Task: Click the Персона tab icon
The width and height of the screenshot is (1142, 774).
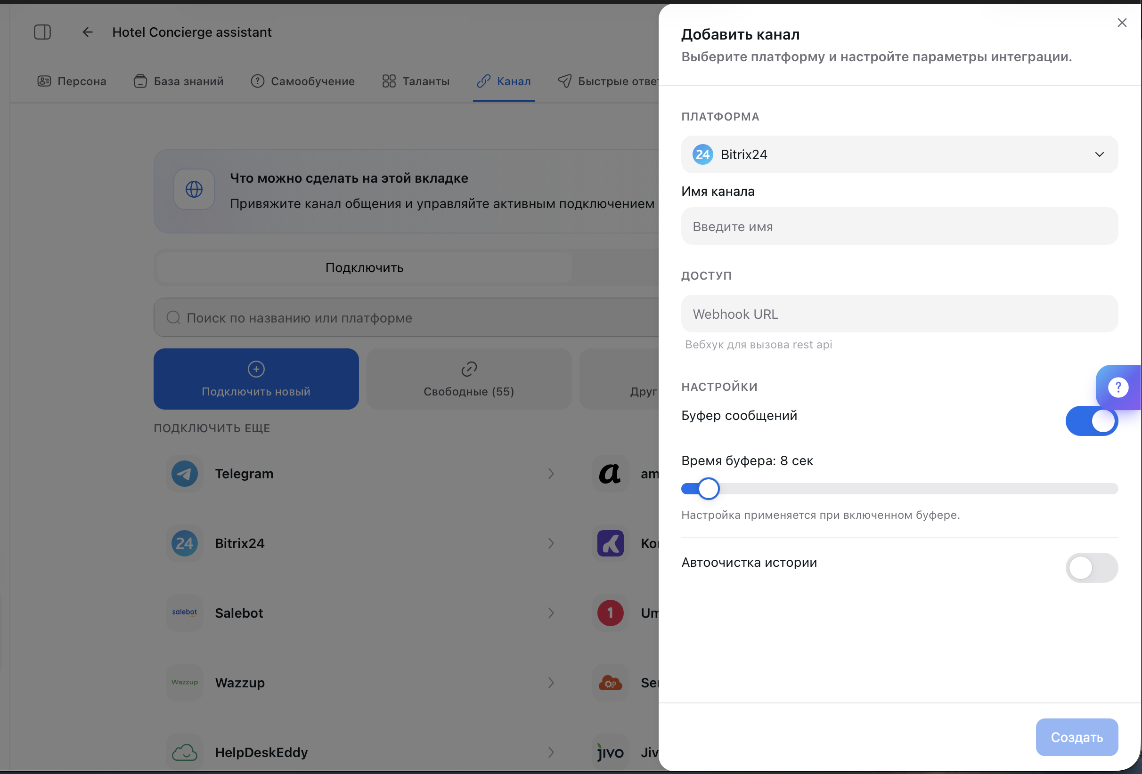Action: point(44,81)
